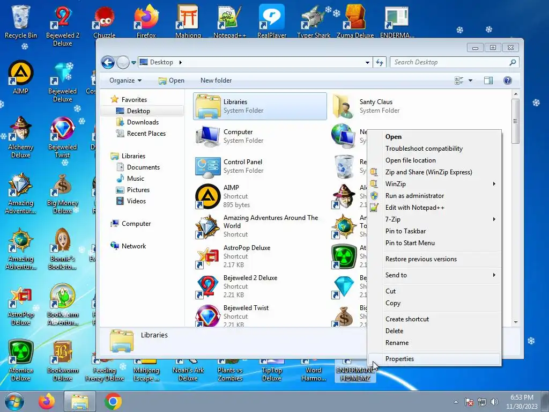Click the volume speaker tray icon
Image resolution: width=549 pixels, height=412 pixels.
coord(494,402)
